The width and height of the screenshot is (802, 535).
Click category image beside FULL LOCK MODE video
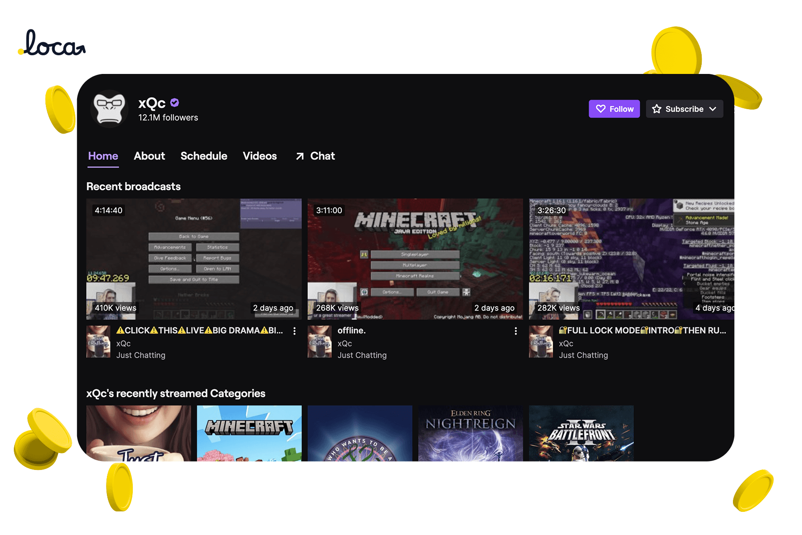pyautogui.click(x=541, y=342)
